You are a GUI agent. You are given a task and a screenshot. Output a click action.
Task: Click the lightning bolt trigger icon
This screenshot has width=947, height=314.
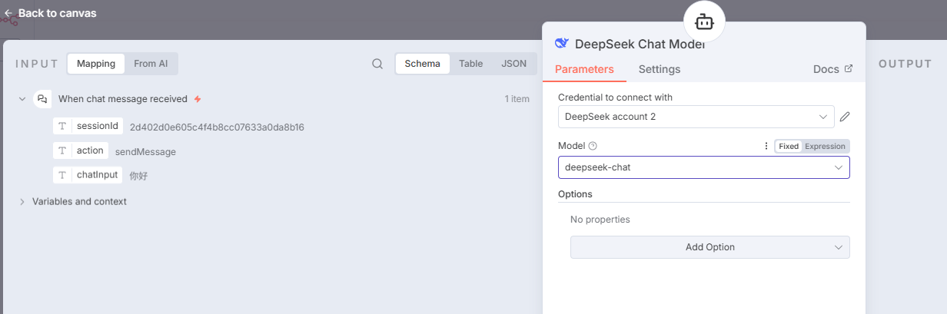[198, 99]
